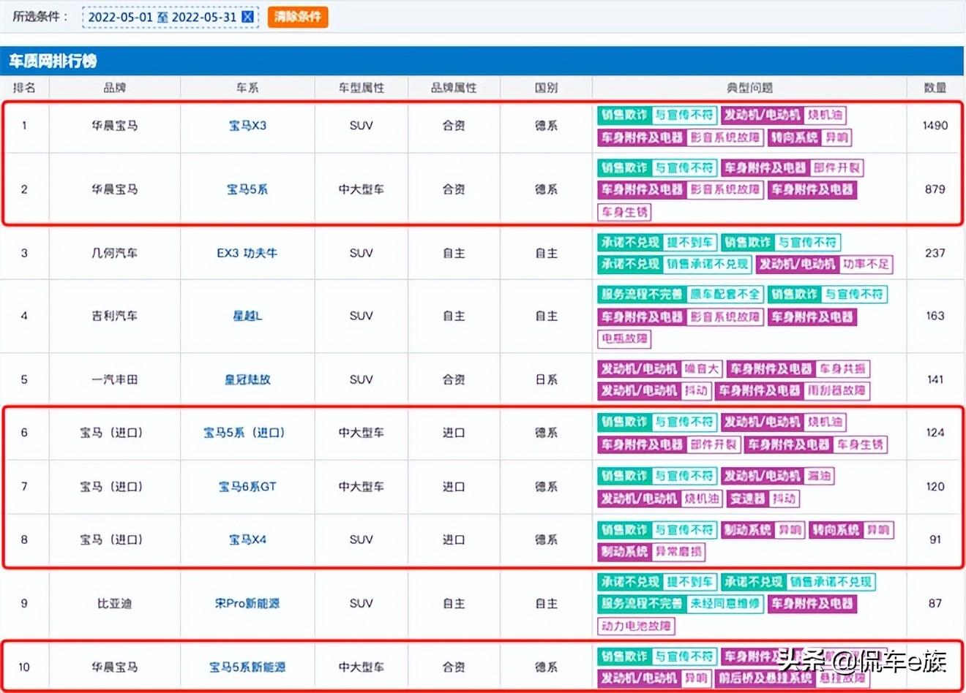The image size is (966, 693).
Task: Click 日系 cell in 皇冠陆放 row
Action: [x=546, y=379]
